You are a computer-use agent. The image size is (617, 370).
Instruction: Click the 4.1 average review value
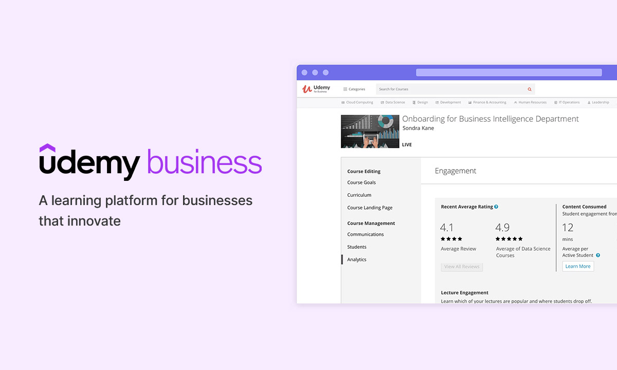446,227
